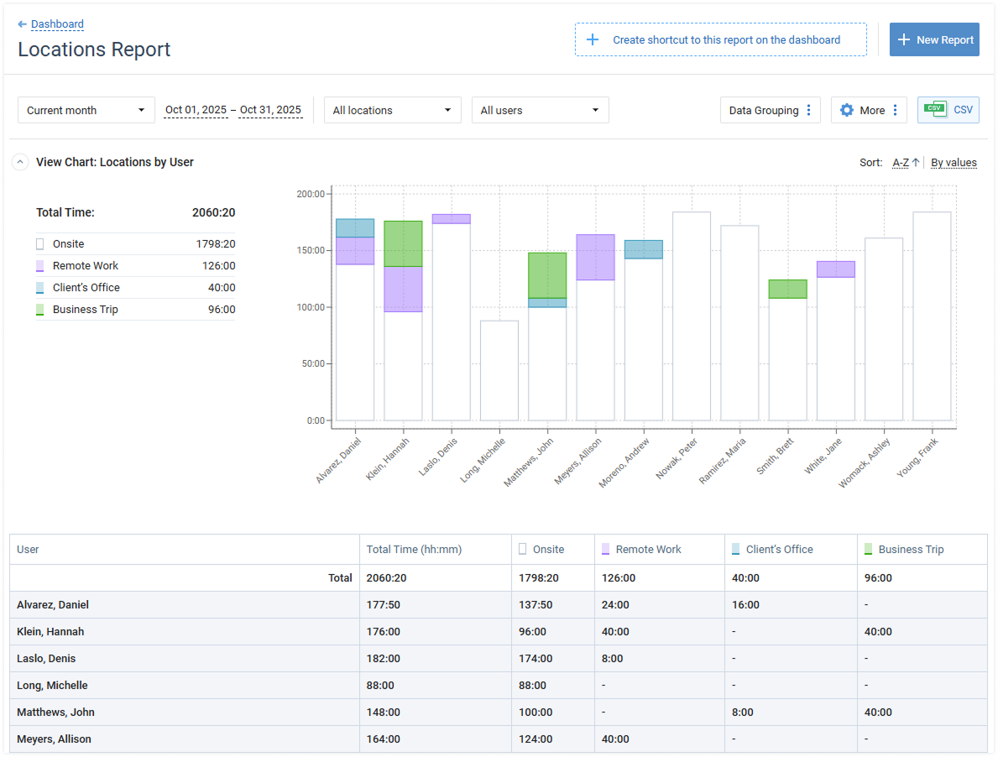Click the start date Oct 01, 2025
The width and height of the screenshot is (998, 757).
196,110
